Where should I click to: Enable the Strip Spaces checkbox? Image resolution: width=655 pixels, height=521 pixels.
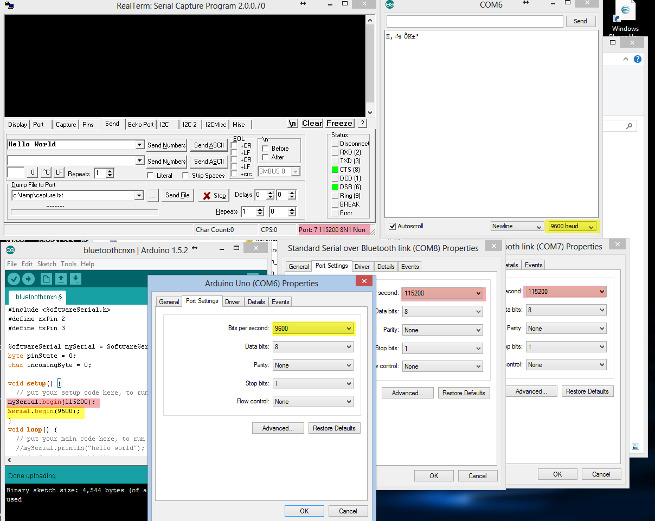click(185, 175)
